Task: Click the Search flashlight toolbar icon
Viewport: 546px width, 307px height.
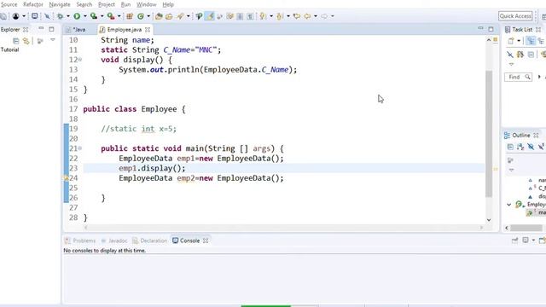Action: 180,16
